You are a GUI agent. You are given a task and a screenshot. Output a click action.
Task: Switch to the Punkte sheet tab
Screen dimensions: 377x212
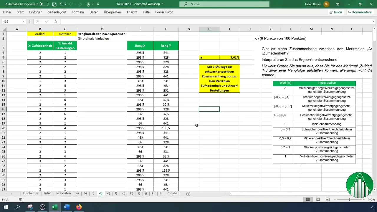point(172,193)
